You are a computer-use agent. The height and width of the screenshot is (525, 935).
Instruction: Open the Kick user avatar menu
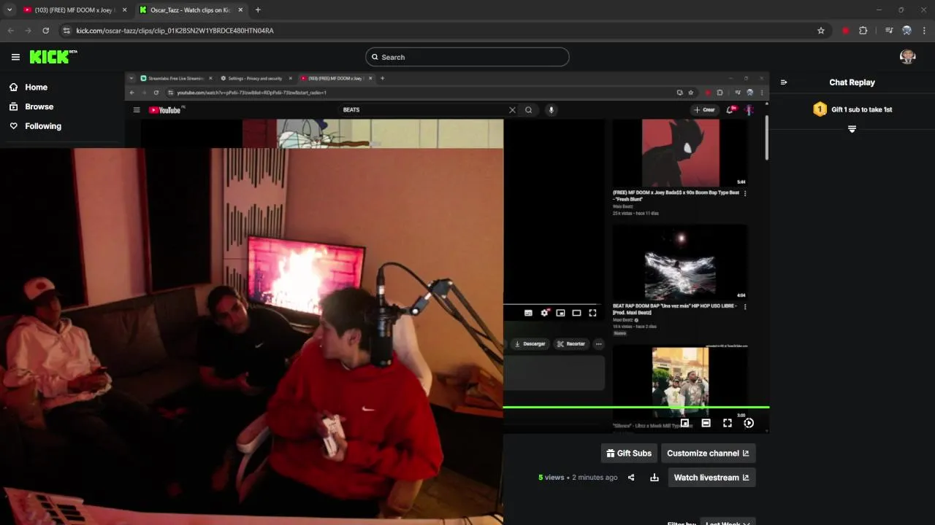pos(908,57)
